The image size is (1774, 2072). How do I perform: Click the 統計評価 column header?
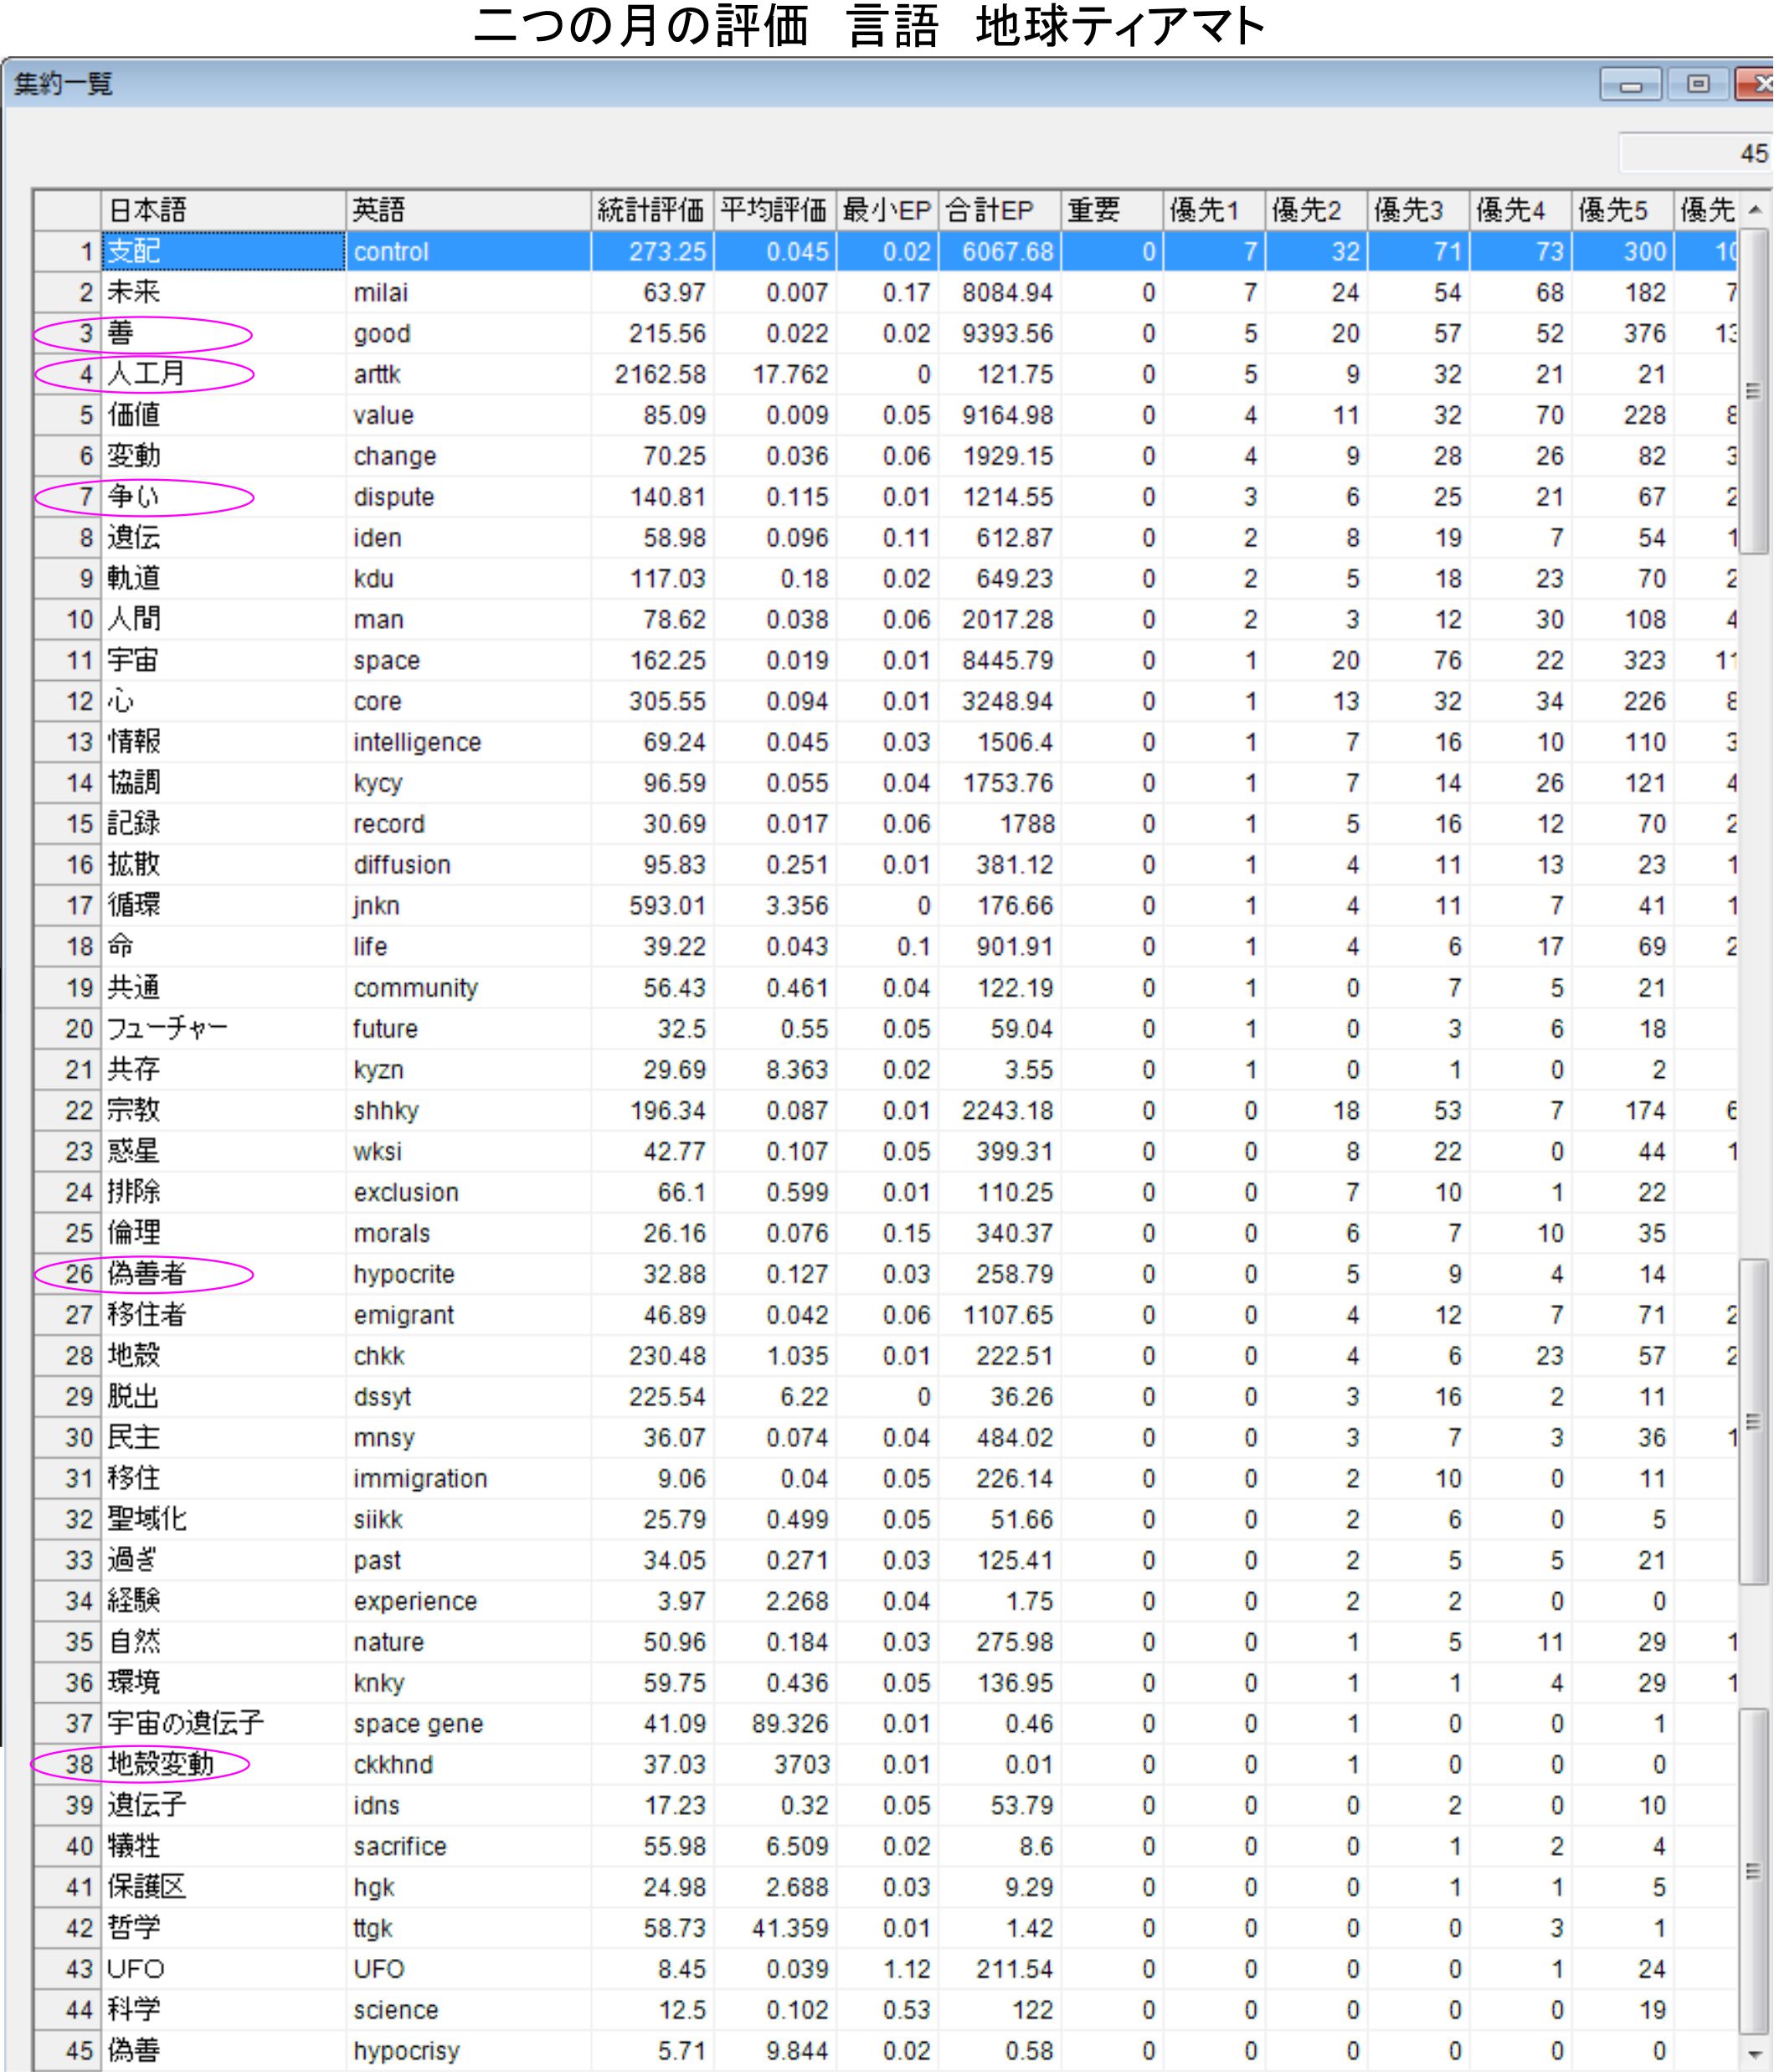[x=651, y=210]
